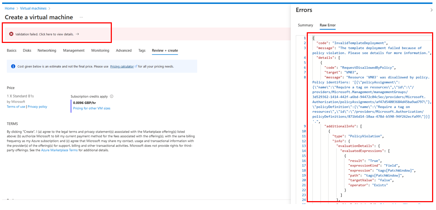Switch to the Management tab
Viewport: 436px width, 210px height.
pos(74,50)
